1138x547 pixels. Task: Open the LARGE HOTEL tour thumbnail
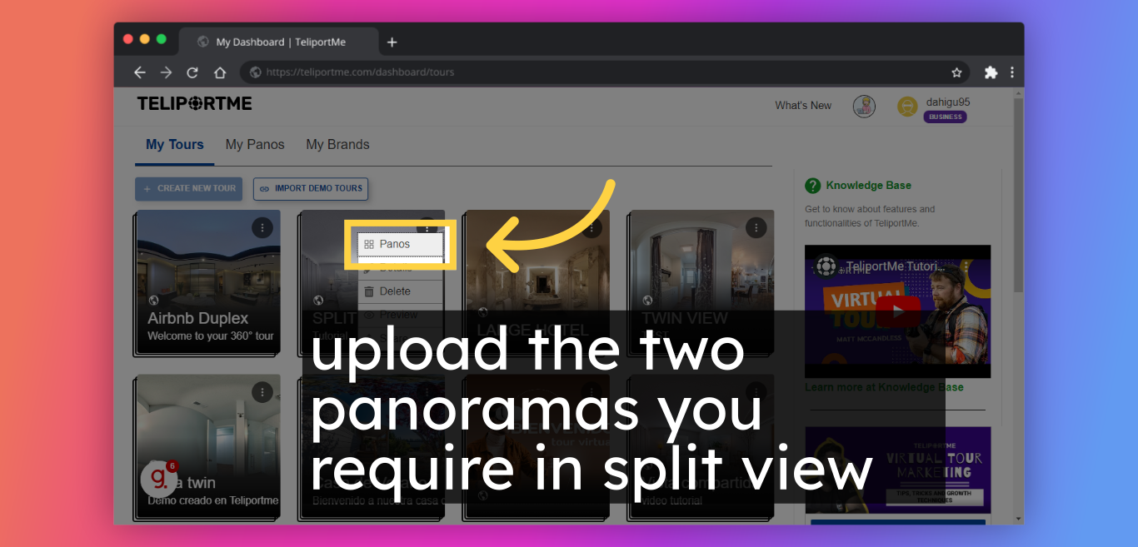tap(537, 282)
